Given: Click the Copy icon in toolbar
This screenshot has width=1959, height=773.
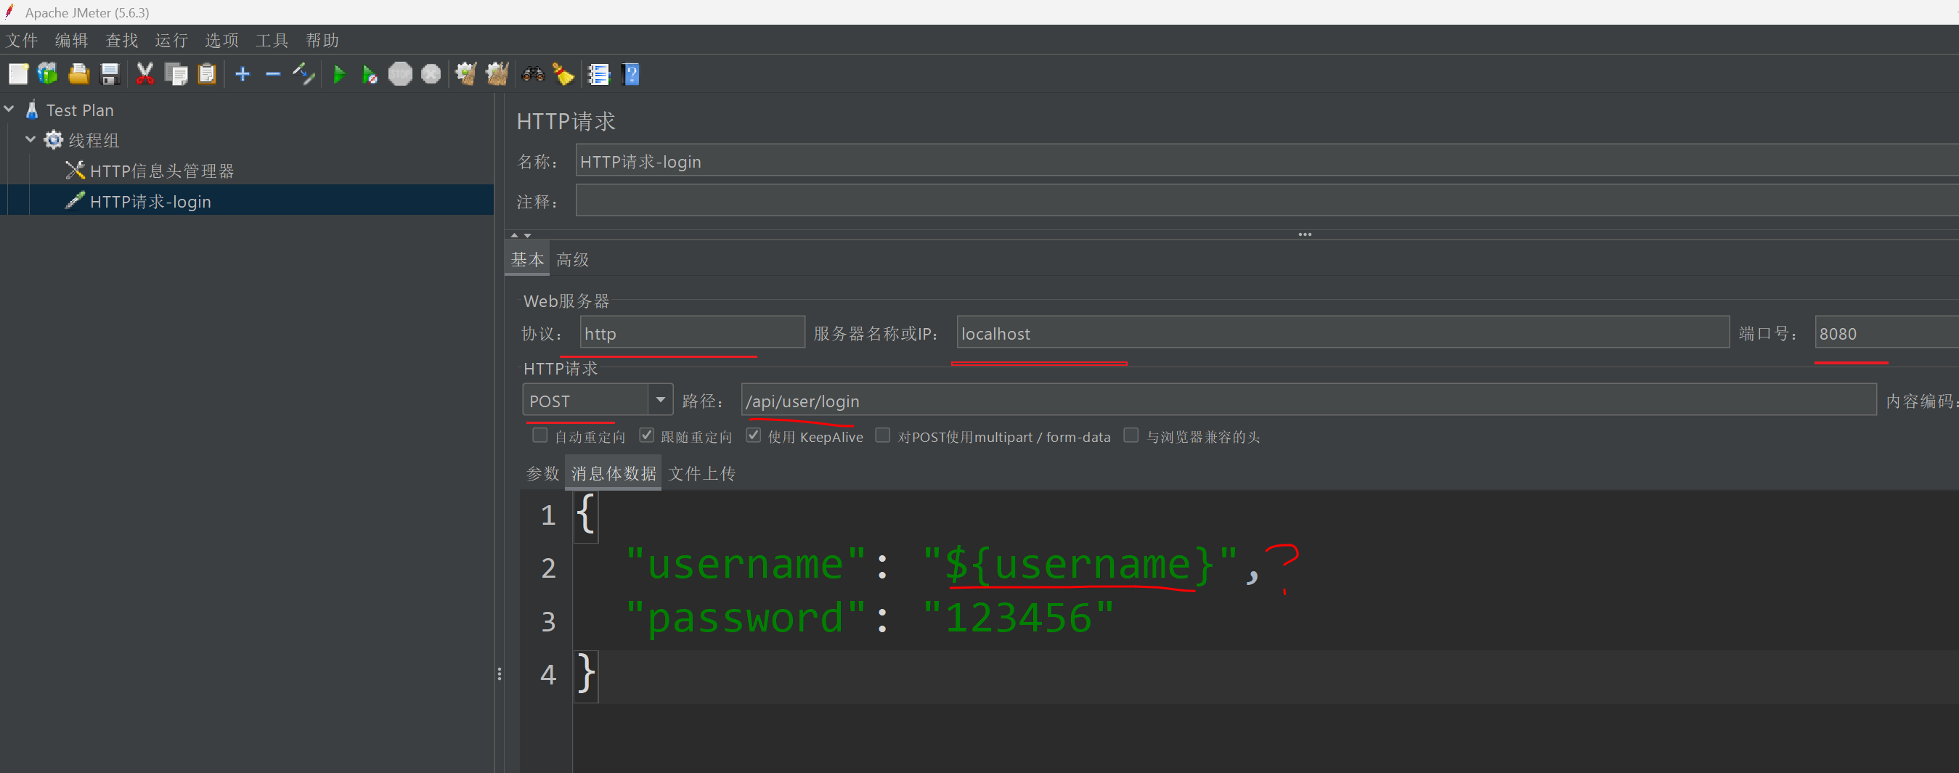Looking at the screenshot, I should pyautogui.click(x=176, y=74).
